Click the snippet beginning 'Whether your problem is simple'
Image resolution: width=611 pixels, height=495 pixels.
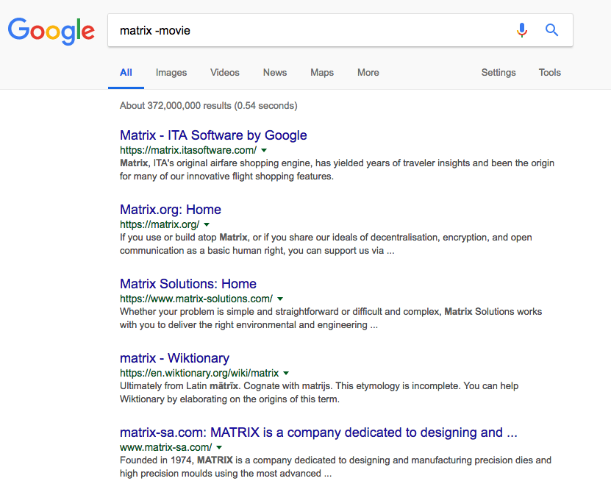pos(331,318)
